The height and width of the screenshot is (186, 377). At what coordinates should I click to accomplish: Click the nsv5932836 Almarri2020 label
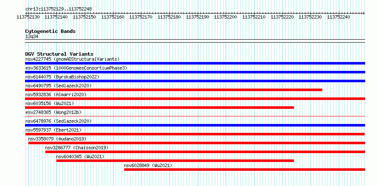(56, 94)
